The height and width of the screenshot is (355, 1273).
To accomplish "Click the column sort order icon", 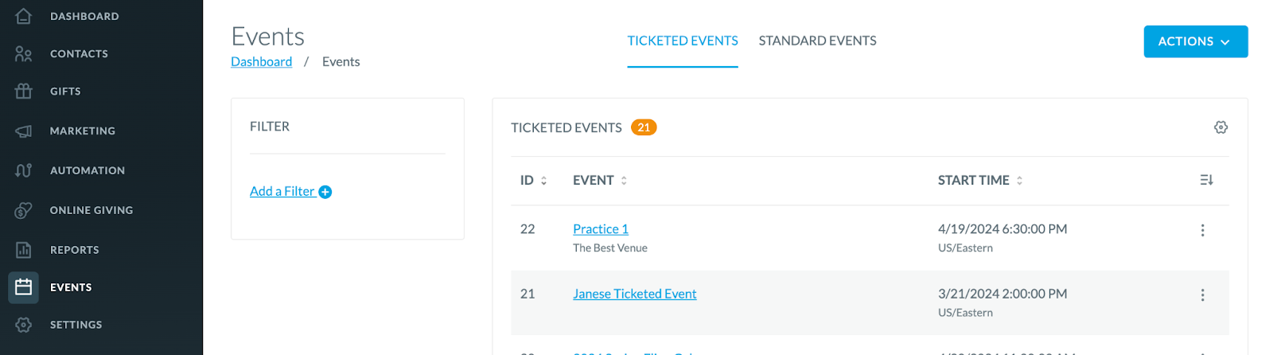I will click(x=1206, y=180).
